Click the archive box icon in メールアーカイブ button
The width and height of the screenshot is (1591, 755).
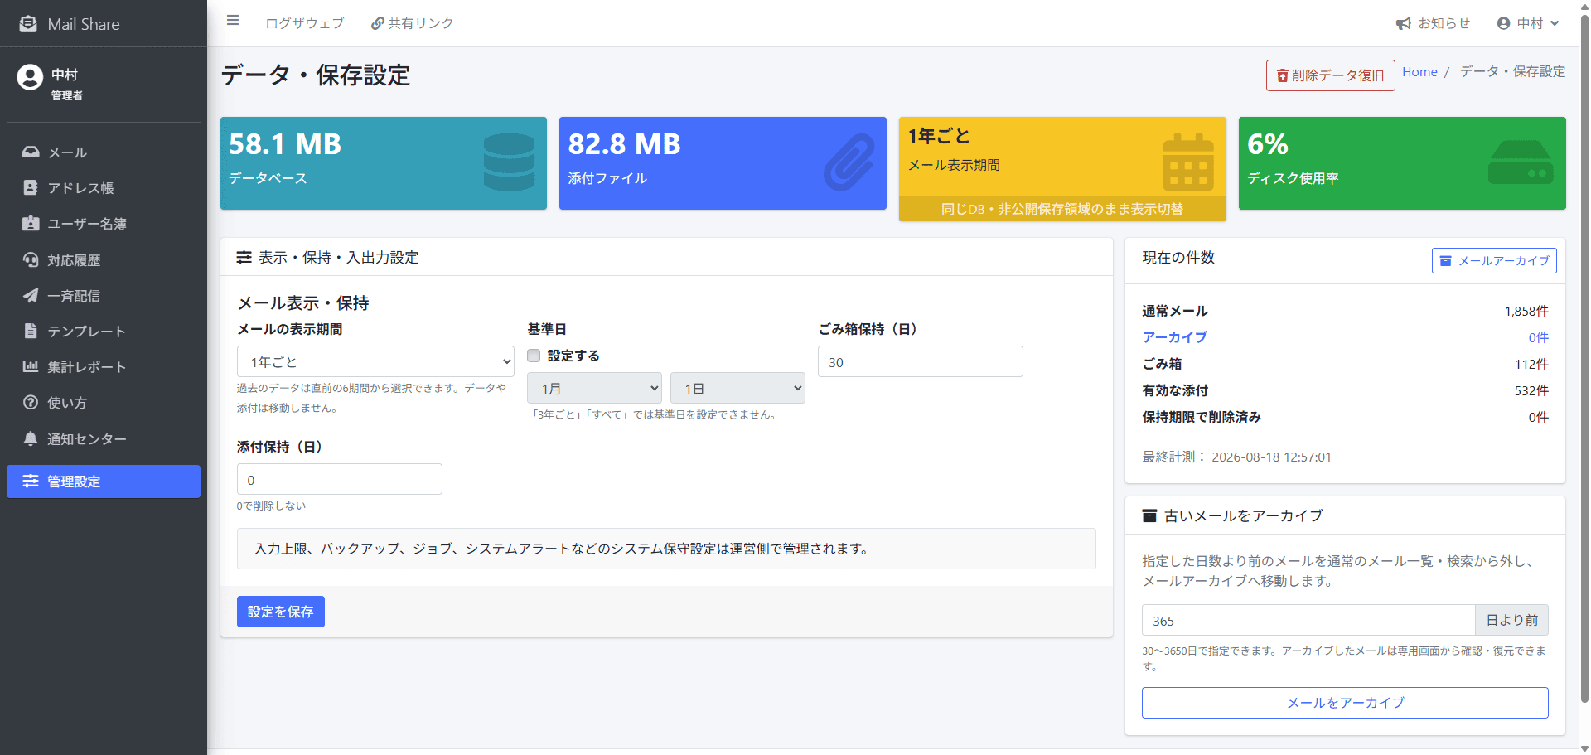coord(1445,260)
